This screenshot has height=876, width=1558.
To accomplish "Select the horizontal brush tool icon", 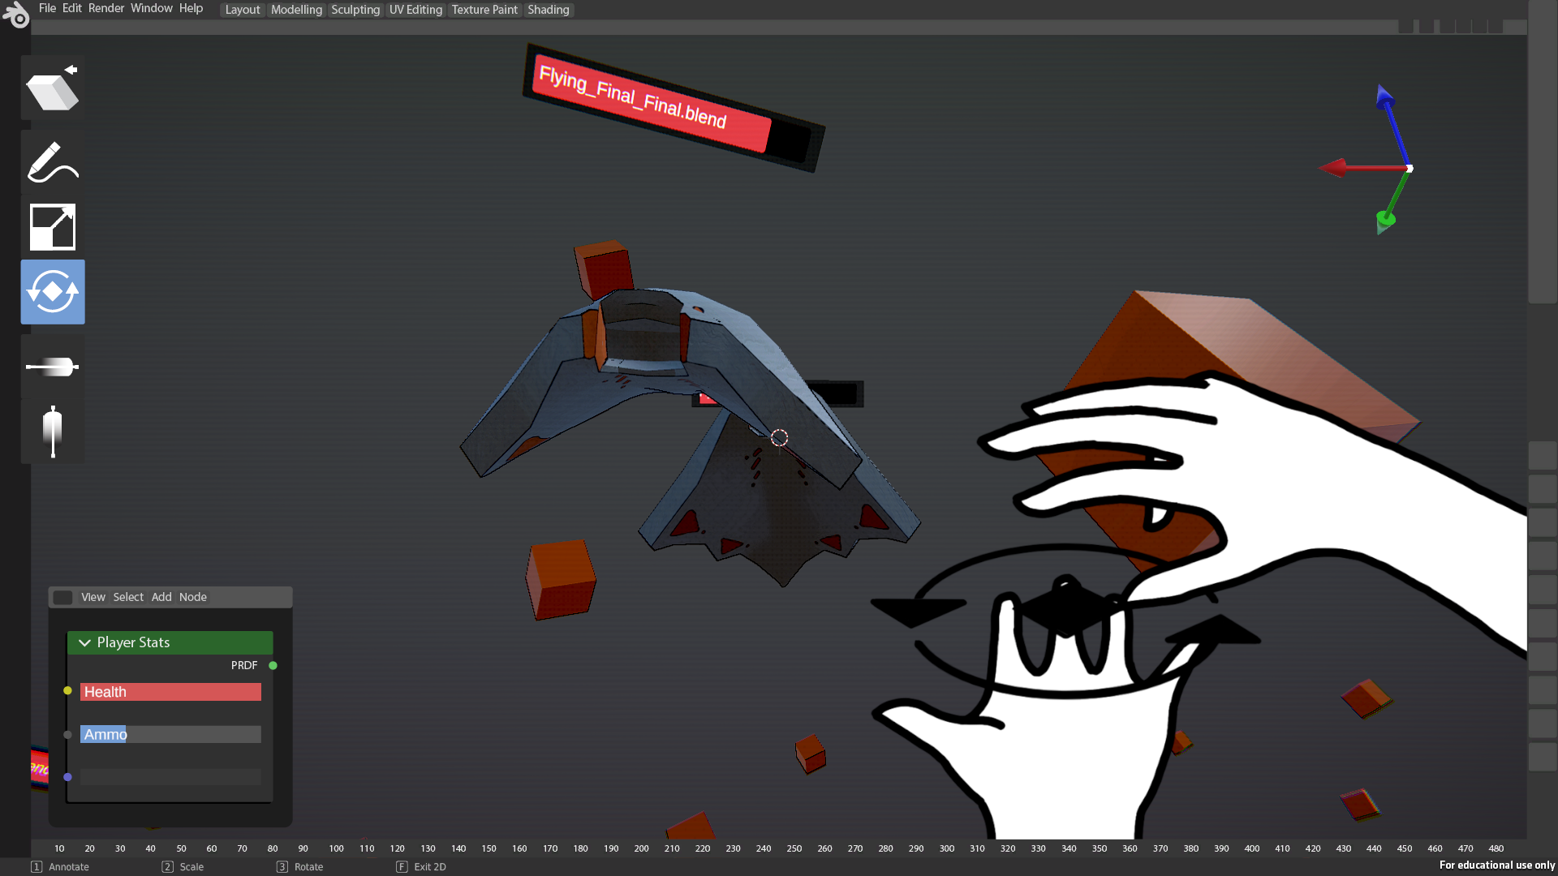I will pos(53,367).
